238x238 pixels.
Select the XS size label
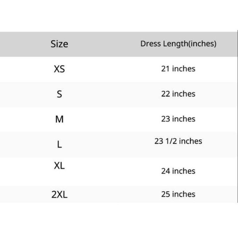(59, 69)
